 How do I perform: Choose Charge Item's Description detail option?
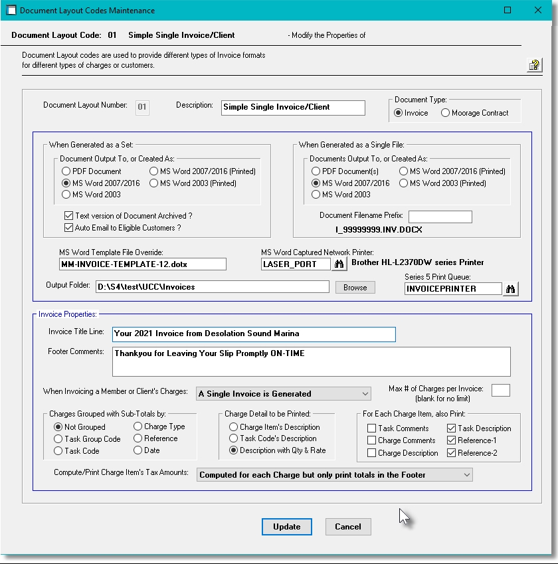click(232, 427)
